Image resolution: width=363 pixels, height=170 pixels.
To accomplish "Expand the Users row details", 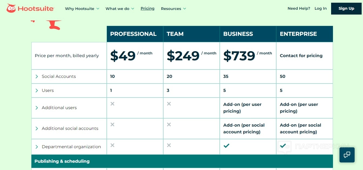I will [x=37, y=91].
